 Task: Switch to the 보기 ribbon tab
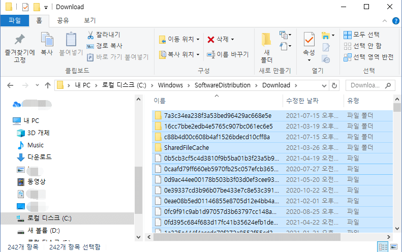point(90,20)
